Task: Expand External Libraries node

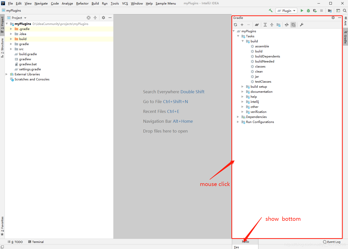Action: point(7,74)
